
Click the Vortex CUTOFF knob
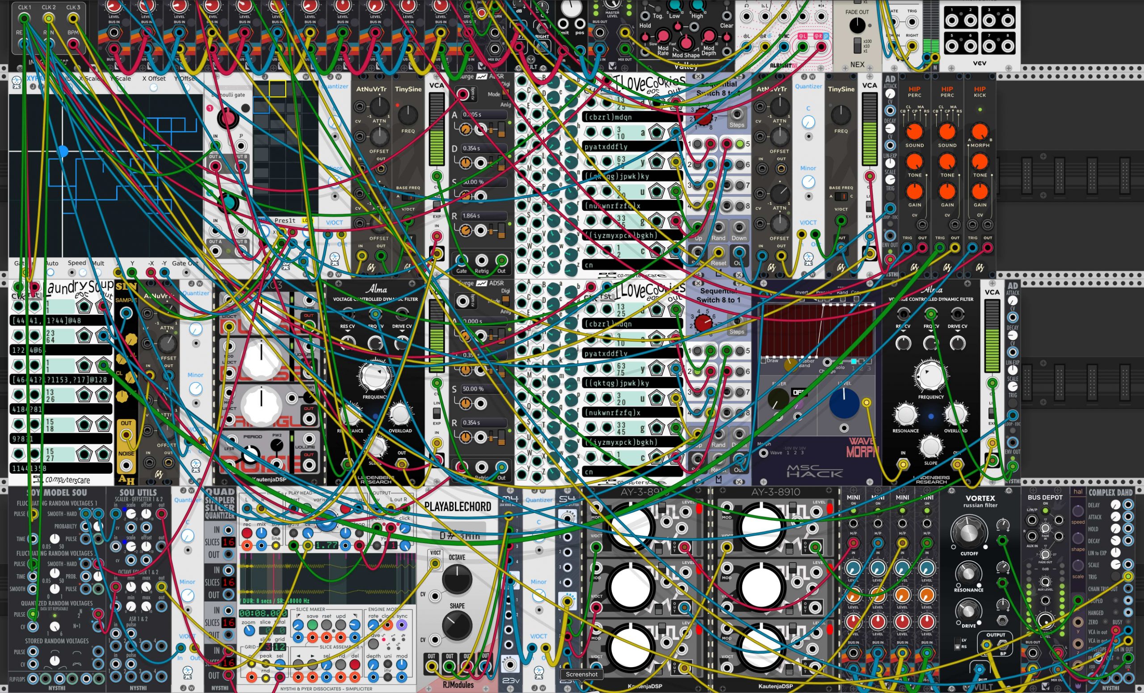pyautogui.click(x=968, y=532)
